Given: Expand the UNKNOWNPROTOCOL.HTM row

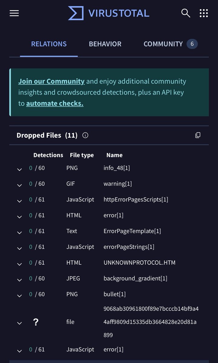Looking at the screenshot, I should (x=19, y=264).
